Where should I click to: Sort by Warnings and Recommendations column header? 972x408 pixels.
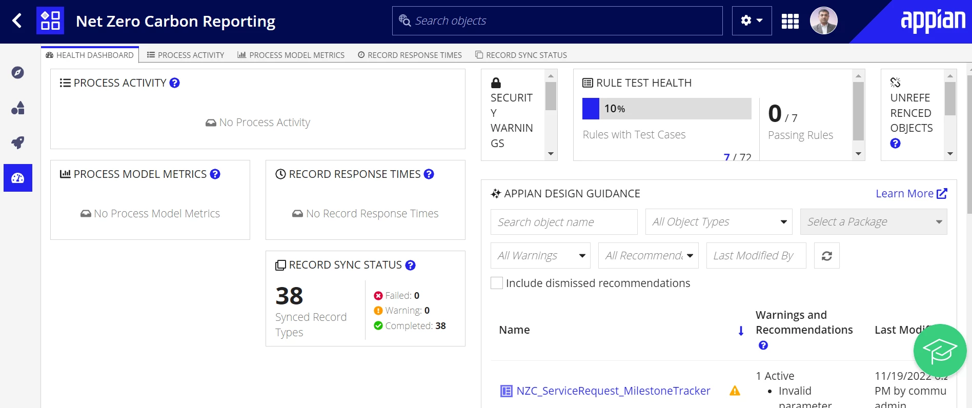pyautogui.click(x=804, y=322)
